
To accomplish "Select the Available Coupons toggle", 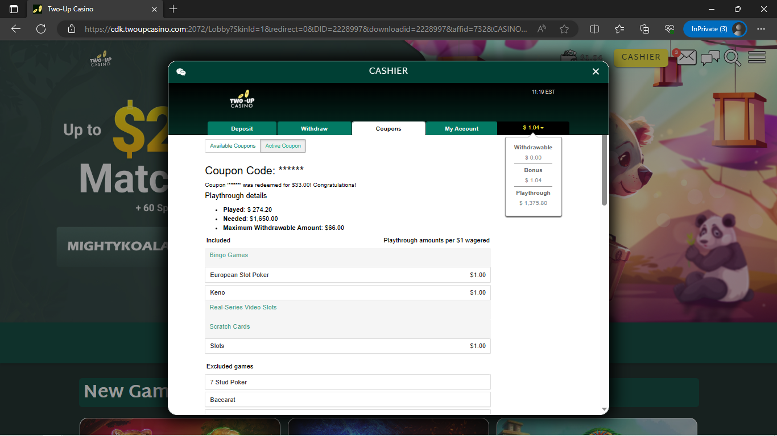I will point(233,146).
